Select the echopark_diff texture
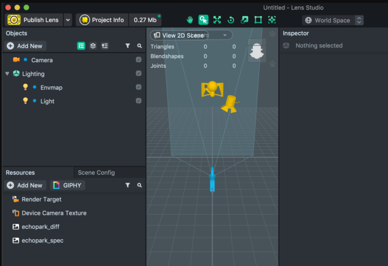 click(74, 227)
